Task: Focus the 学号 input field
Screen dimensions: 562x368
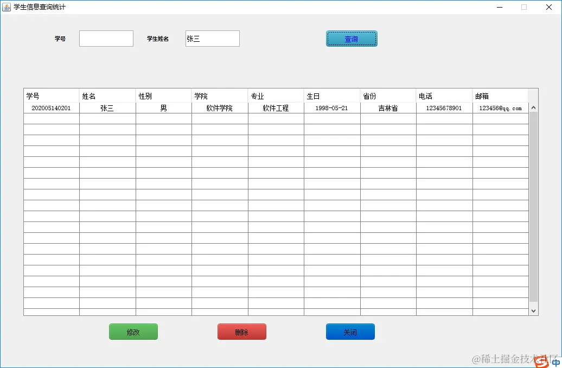Action: (x=106, y=39)
